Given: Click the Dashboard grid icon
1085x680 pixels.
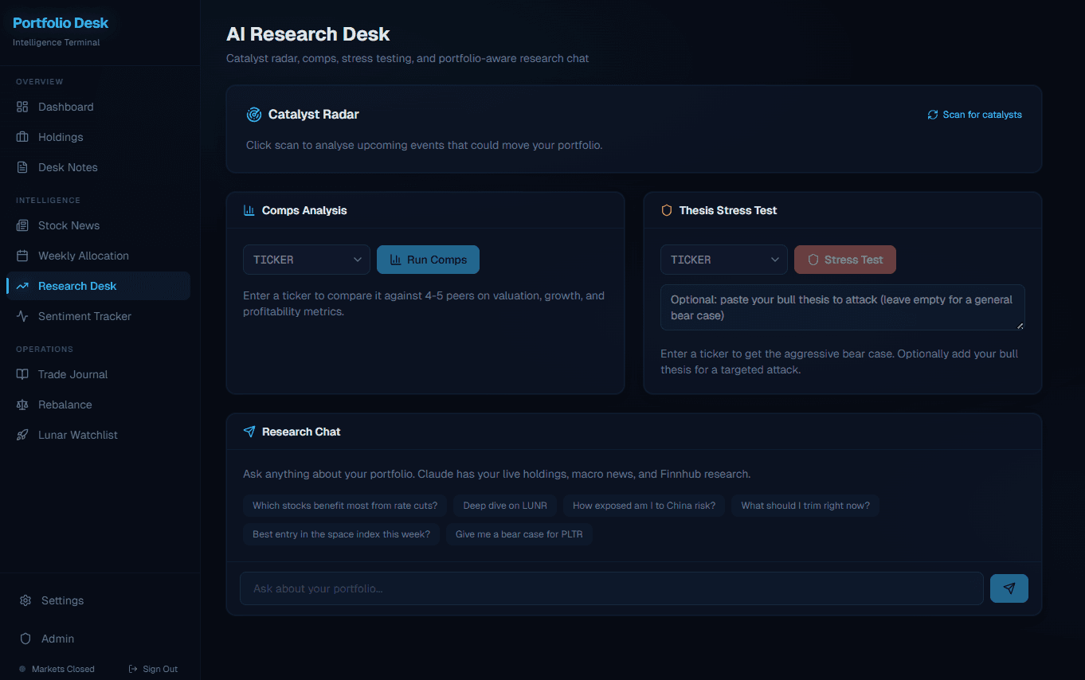Looking at the screenshot, I should click(x=22, y=107).
